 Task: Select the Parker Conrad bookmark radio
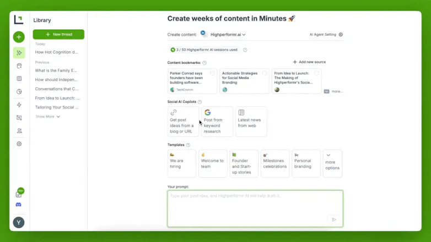212,73
